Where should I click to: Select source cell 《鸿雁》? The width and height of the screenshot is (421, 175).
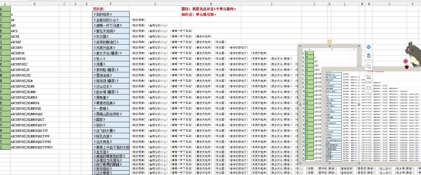(x=111, y=64)
